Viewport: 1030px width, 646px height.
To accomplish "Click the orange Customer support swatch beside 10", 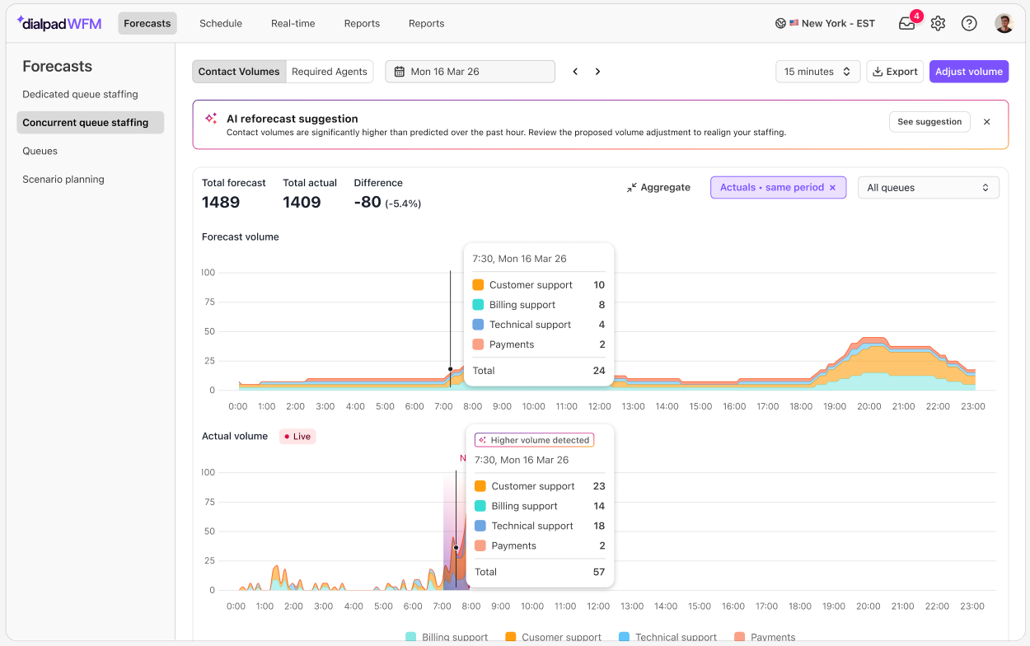I will (x=479, y=285).
